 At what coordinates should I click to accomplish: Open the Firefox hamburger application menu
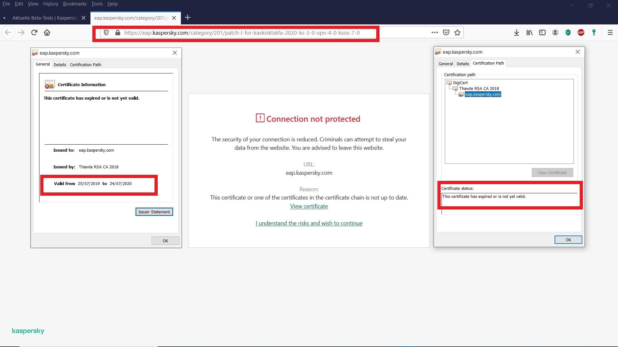pos(610,32)
